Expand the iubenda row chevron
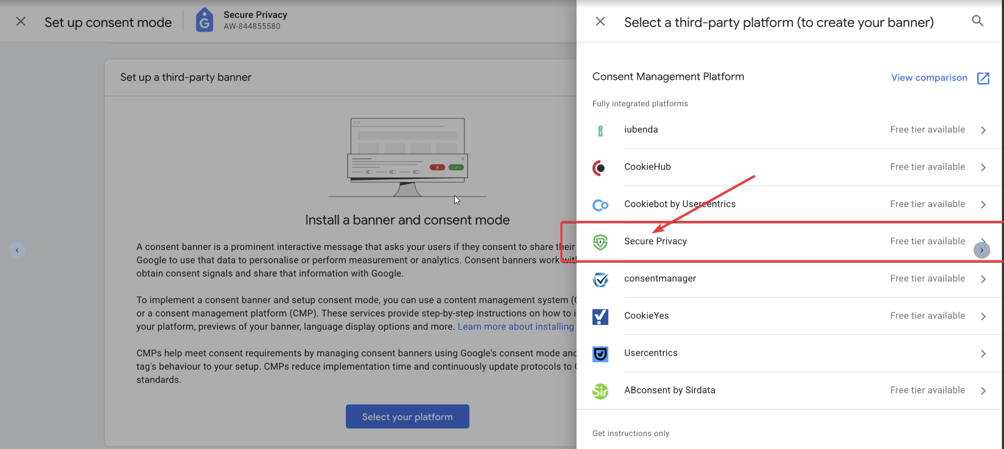The image size is (1004, 449). [983, 130]
